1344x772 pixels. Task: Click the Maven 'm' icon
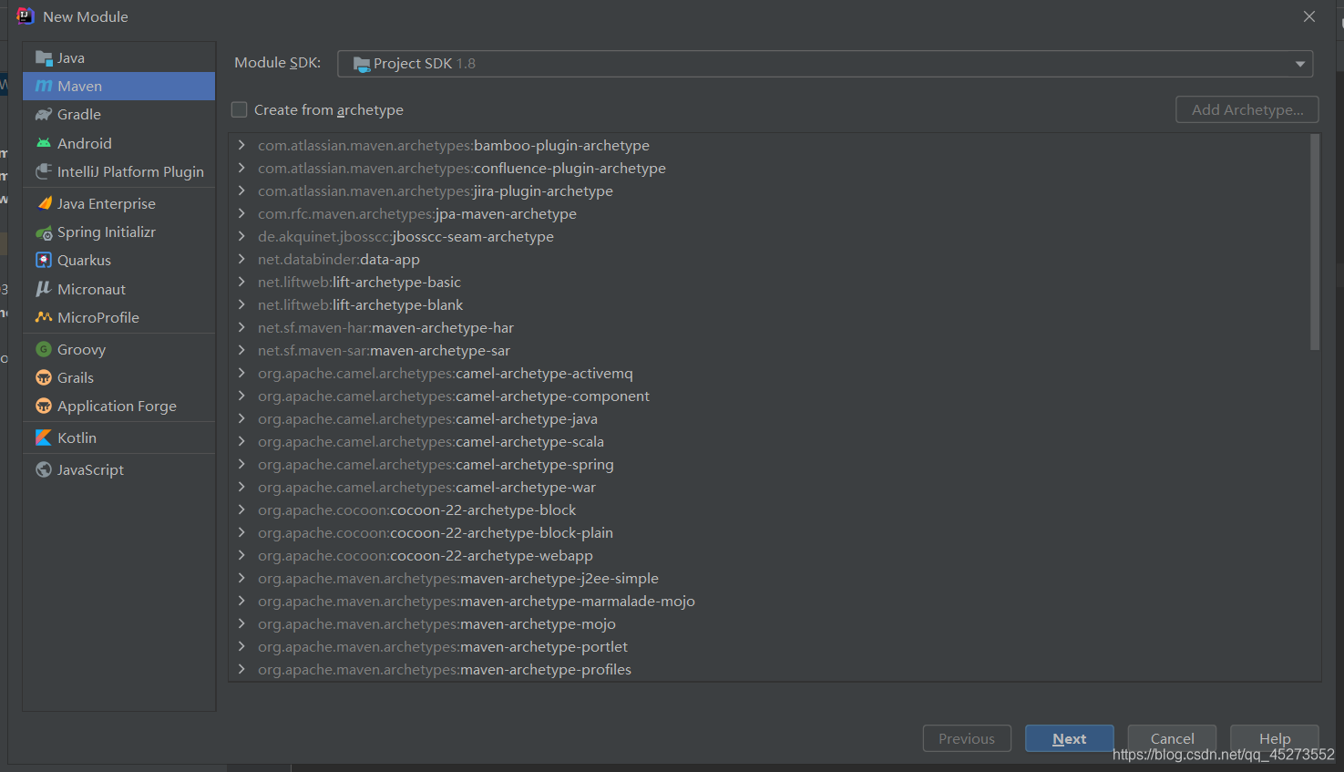43,86
